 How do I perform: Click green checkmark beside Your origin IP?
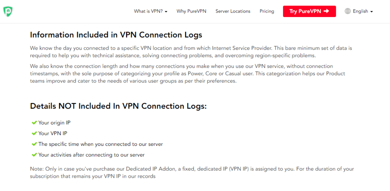[34, 123]
